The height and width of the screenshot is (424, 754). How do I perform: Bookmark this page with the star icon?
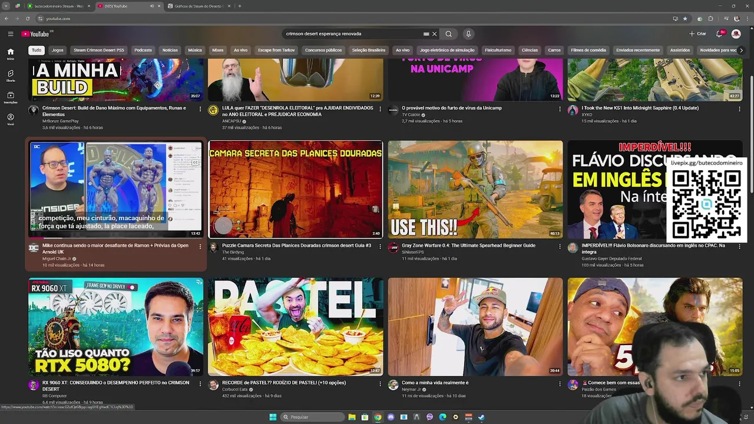685,18
